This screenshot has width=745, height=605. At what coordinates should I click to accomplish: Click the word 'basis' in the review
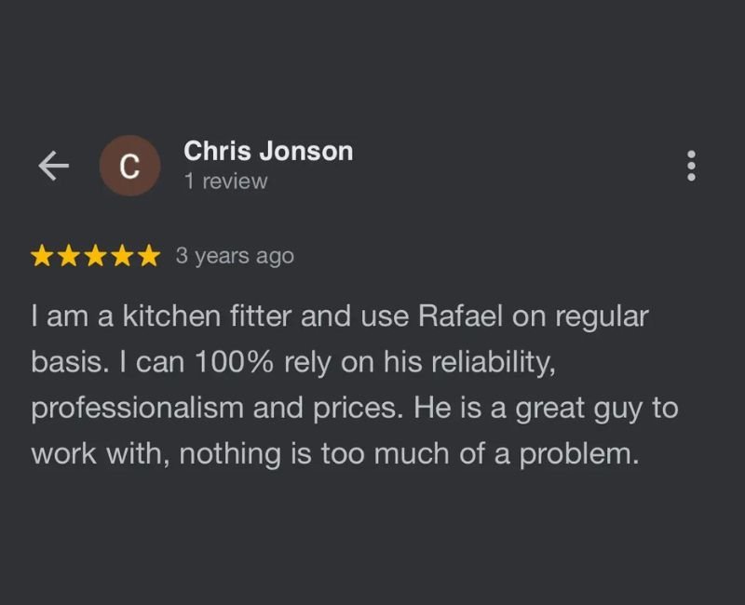coord(63,363)
